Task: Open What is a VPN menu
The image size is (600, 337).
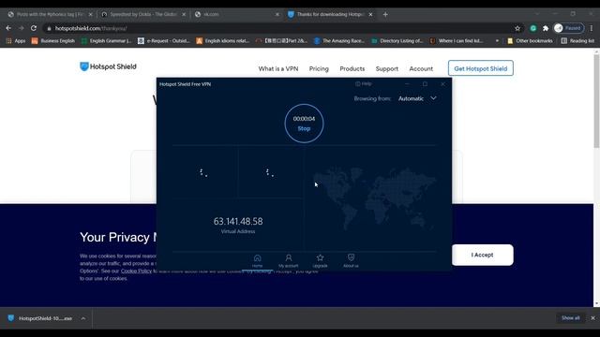Action: [x=278, y=68]
